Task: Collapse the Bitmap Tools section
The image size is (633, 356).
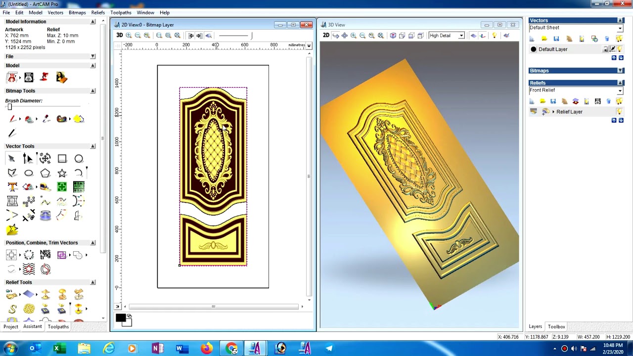Action: (x=92, y=91)
